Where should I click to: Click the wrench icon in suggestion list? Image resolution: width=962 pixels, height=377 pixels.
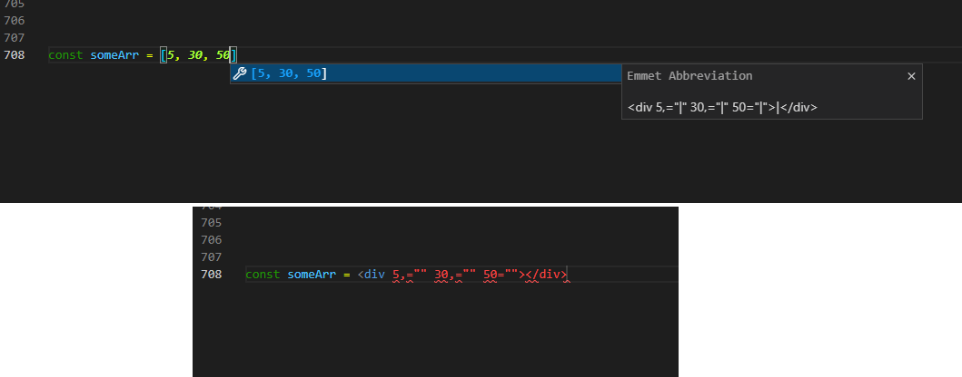240,73
